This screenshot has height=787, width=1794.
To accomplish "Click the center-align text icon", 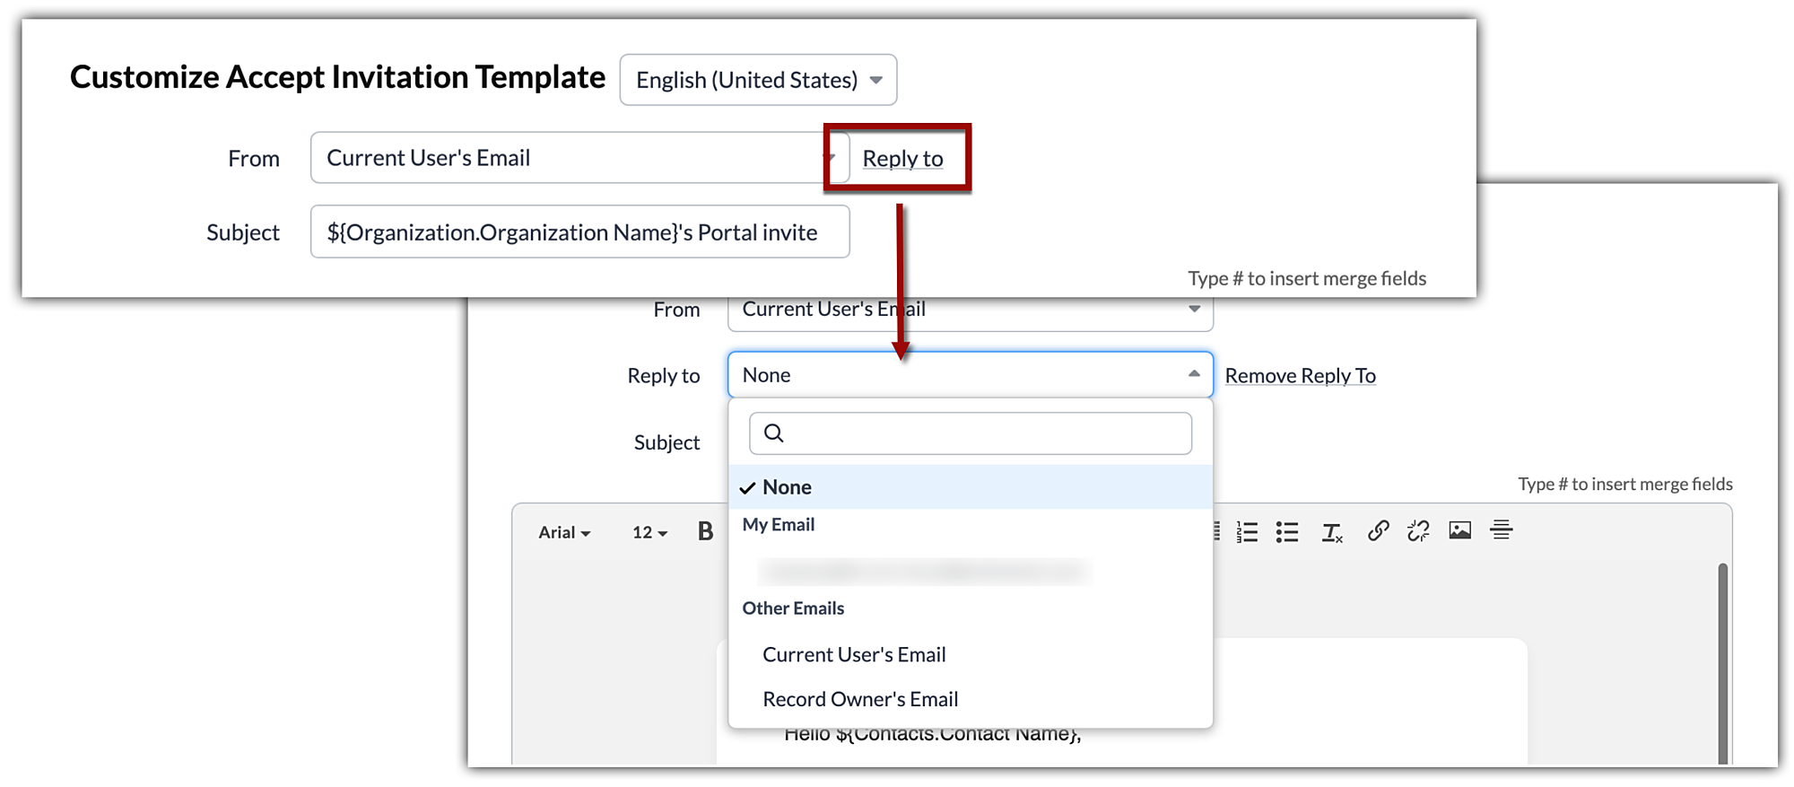I will point(1501,530).
